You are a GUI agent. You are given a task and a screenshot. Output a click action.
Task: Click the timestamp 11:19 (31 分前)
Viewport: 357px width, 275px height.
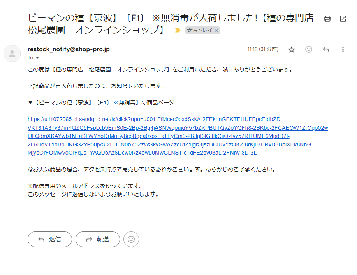[263, 49]
